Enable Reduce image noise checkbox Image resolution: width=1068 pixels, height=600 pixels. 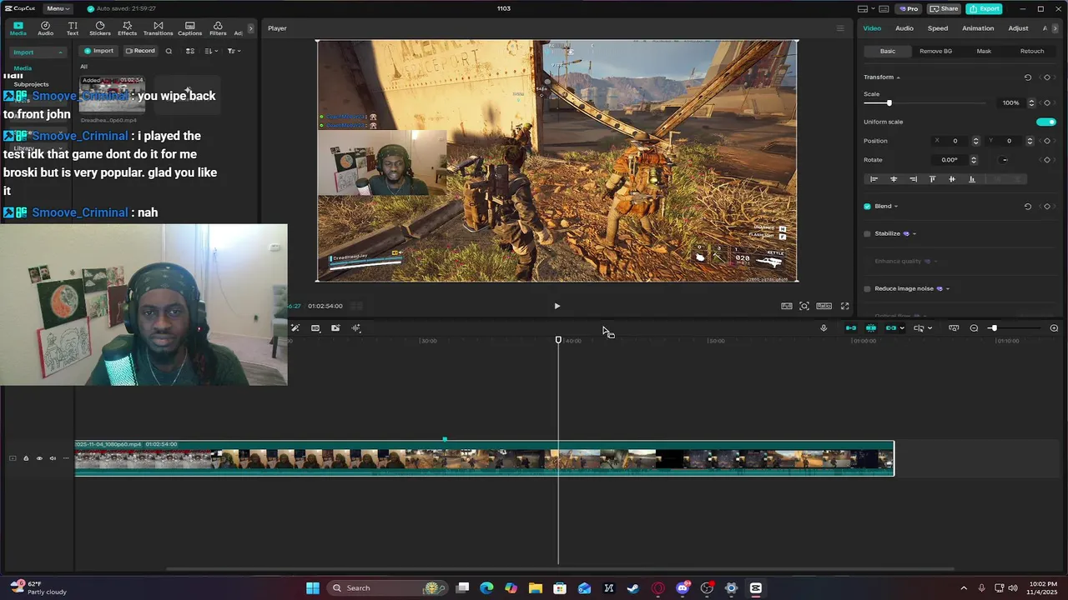[867, 288]
